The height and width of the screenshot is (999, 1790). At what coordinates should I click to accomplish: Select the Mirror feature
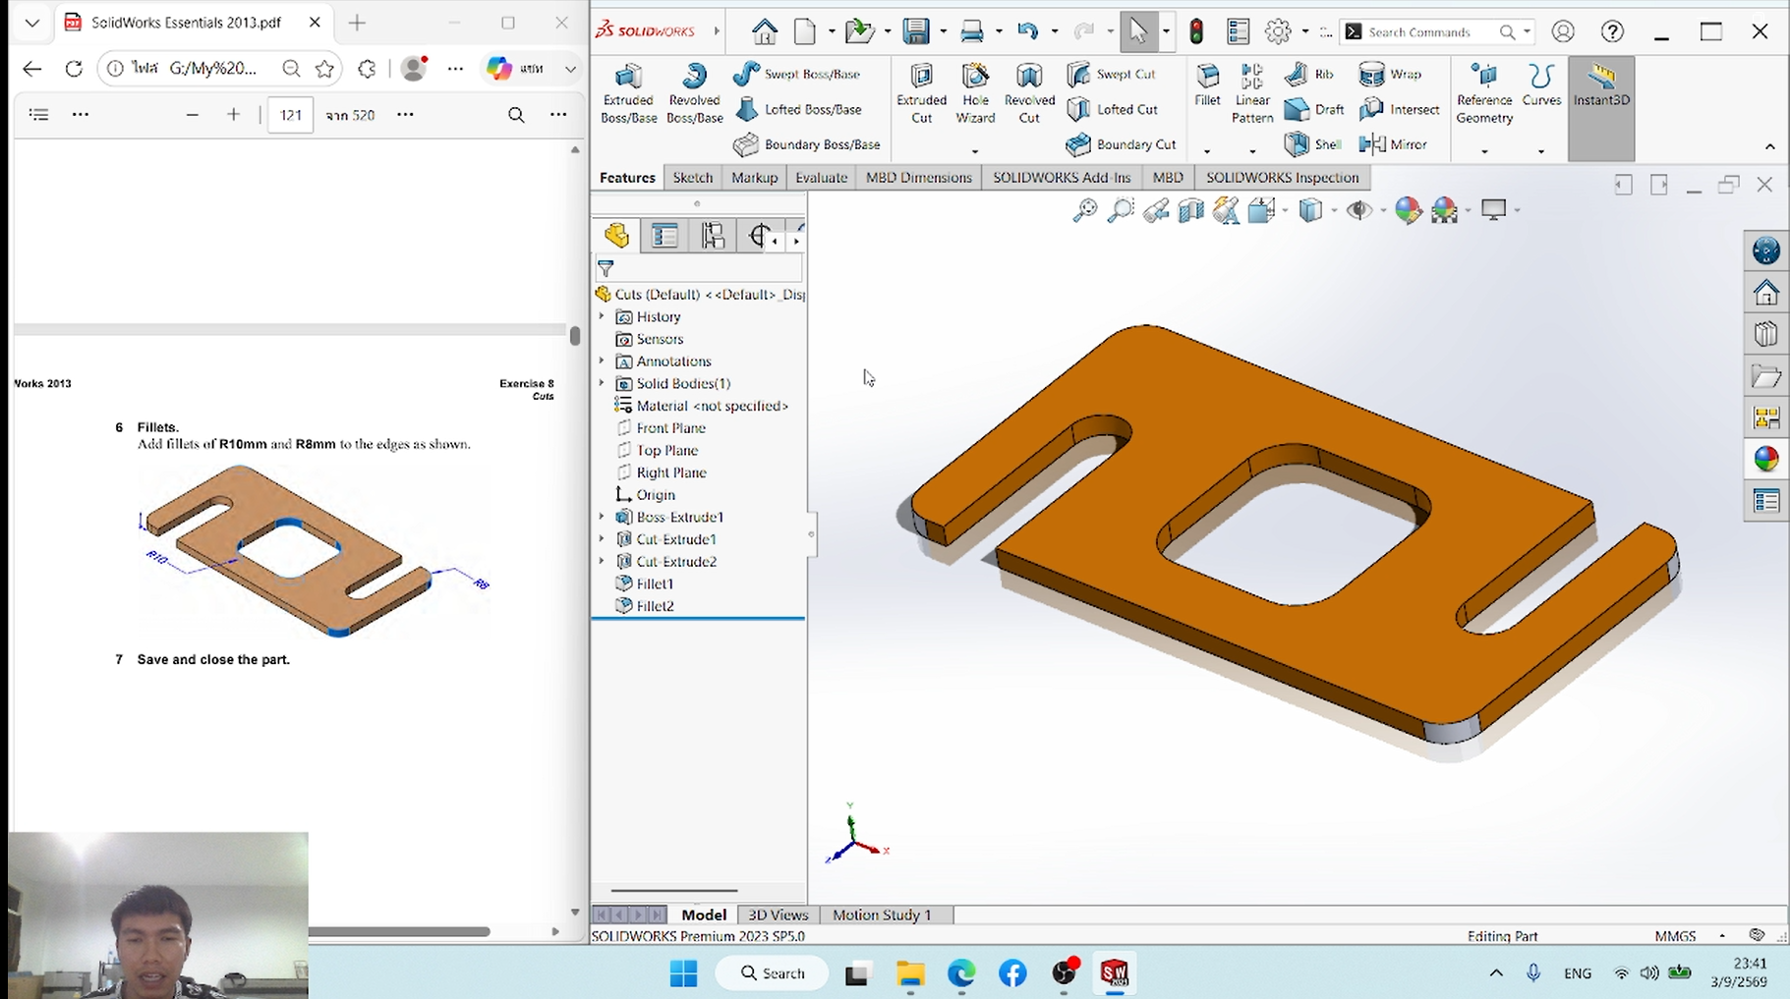pyautogui.click(x=1393, y=144)
